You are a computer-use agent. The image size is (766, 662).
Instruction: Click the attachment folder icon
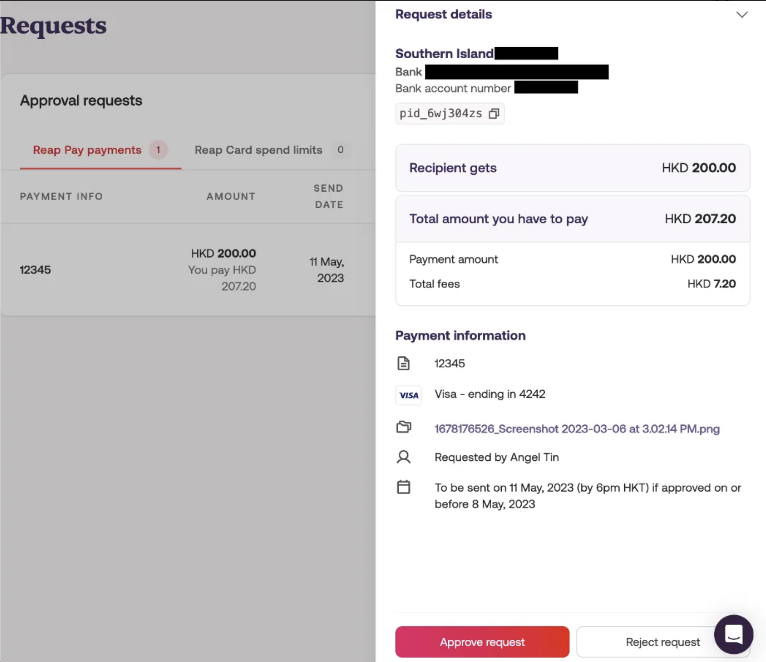pos(403,427)
